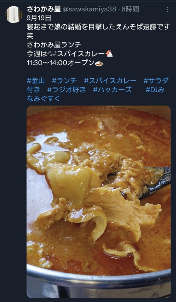The image size is (176, 302).
Task: Open the さわかみ屋 profile avatar
Action: tap(14, 14)
